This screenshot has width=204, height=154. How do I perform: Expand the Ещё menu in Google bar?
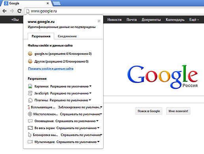pos(194,20)
